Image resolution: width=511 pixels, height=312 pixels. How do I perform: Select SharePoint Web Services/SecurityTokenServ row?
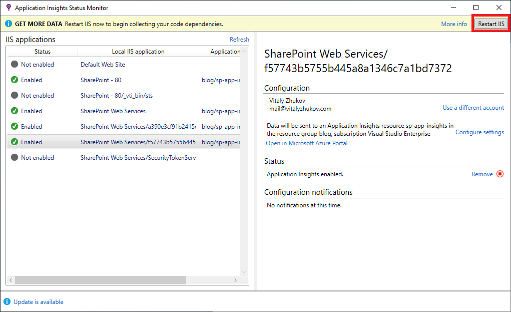click(123, 157)
